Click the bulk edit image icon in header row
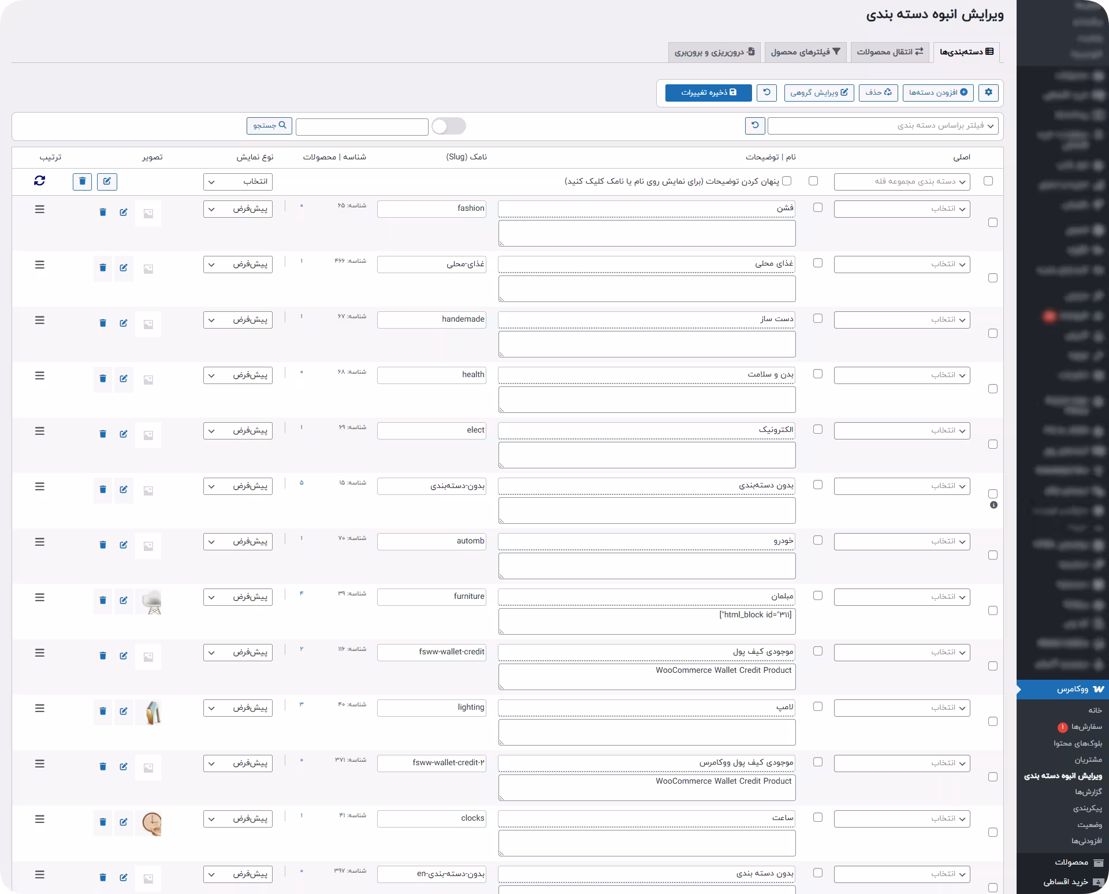Image resolution: width=1109 pixels, height=894 pixels. (107, 181)
